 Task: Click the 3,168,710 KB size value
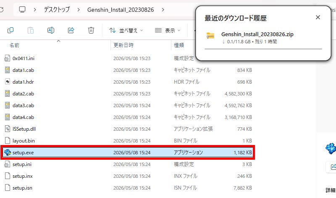[238, 117]
